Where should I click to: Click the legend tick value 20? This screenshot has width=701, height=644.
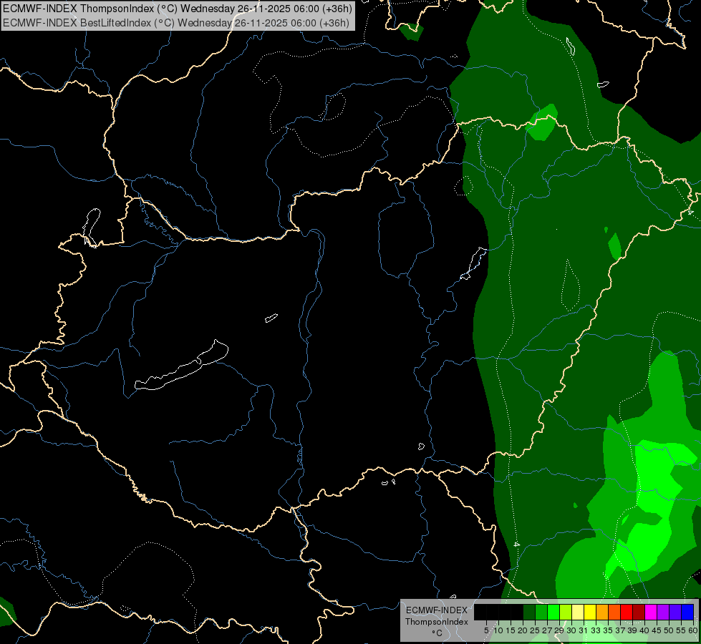point(523,630)
